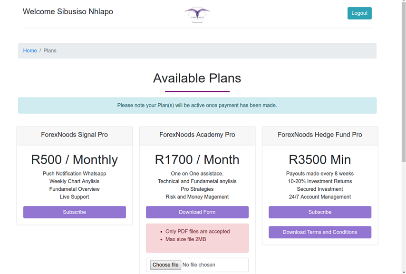Viewport: 406px width, 274px height.
Task: Click the PDF-only file restriction alert
Action: 197,238
